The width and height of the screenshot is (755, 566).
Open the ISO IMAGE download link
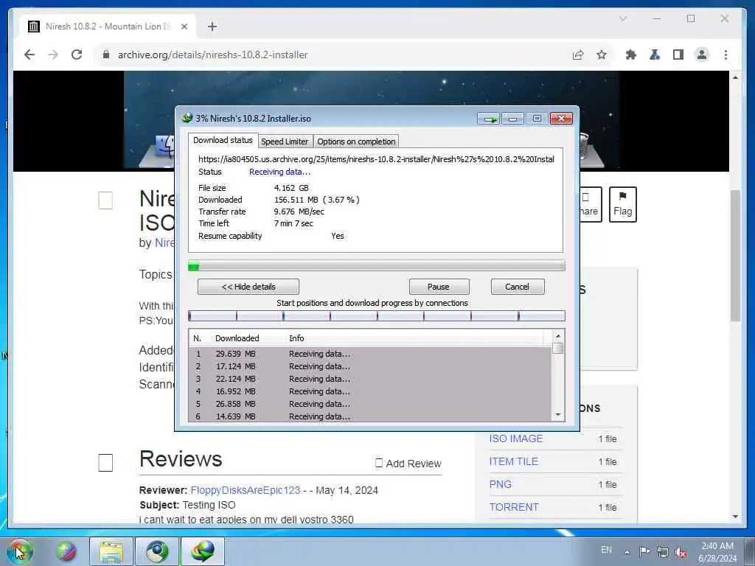[x=515, y=439]
